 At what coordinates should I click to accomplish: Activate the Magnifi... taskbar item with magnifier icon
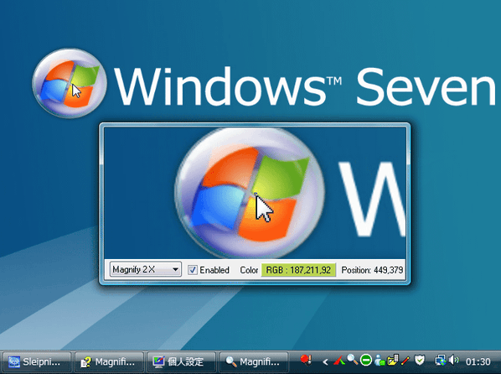point(254,362)
